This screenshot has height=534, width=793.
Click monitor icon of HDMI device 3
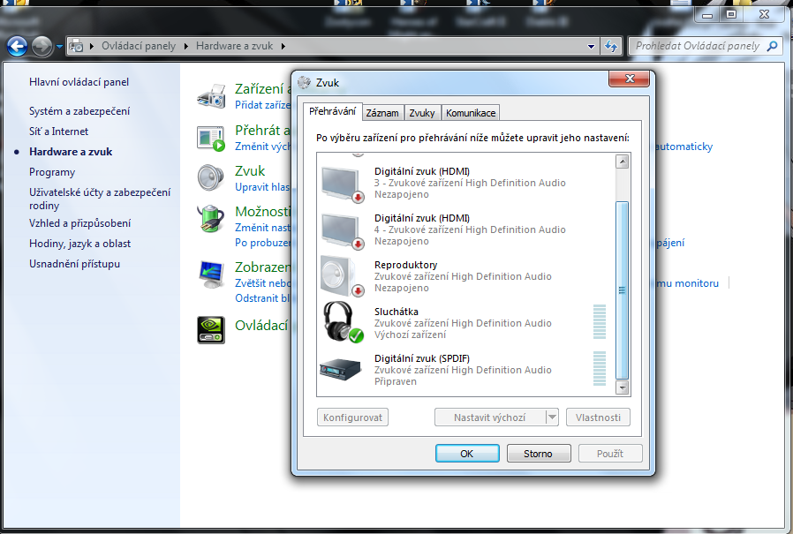[x=343, y=184]
